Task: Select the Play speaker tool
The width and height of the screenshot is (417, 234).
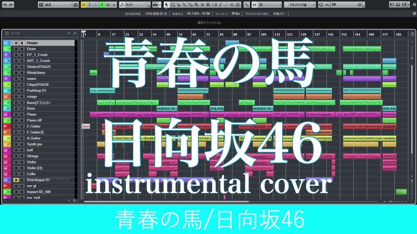Action: 232,5
